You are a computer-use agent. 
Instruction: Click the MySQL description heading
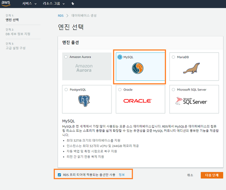pyautogui.click(x=69, y=121)
